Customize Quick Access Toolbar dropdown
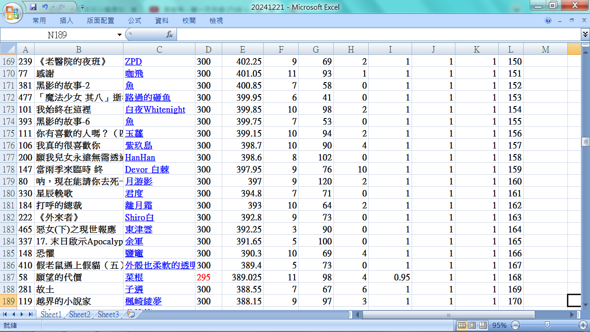This screenshot has height=332, width=590. [x=82, y=7]
